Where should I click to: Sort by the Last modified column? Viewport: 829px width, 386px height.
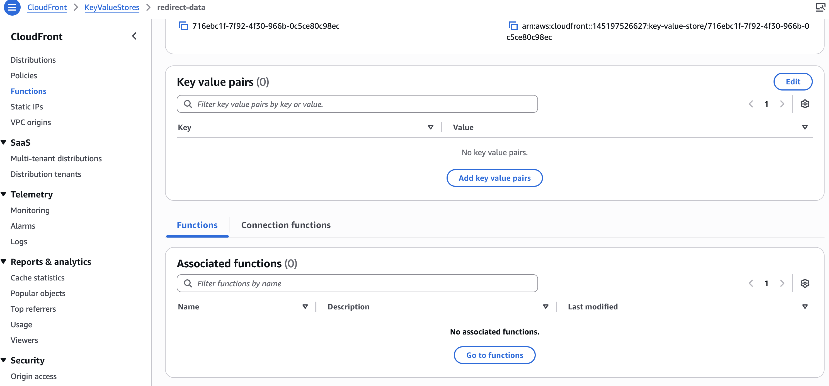point(804,307)
